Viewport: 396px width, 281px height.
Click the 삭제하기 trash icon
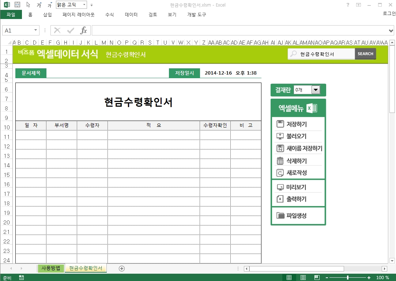tap(280, 161)
